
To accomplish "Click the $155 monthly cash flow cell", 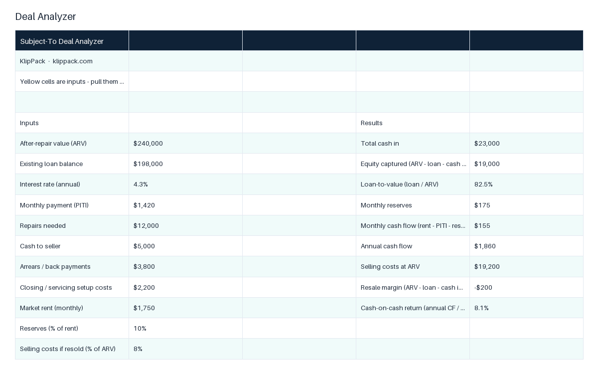I will point(526,225).
